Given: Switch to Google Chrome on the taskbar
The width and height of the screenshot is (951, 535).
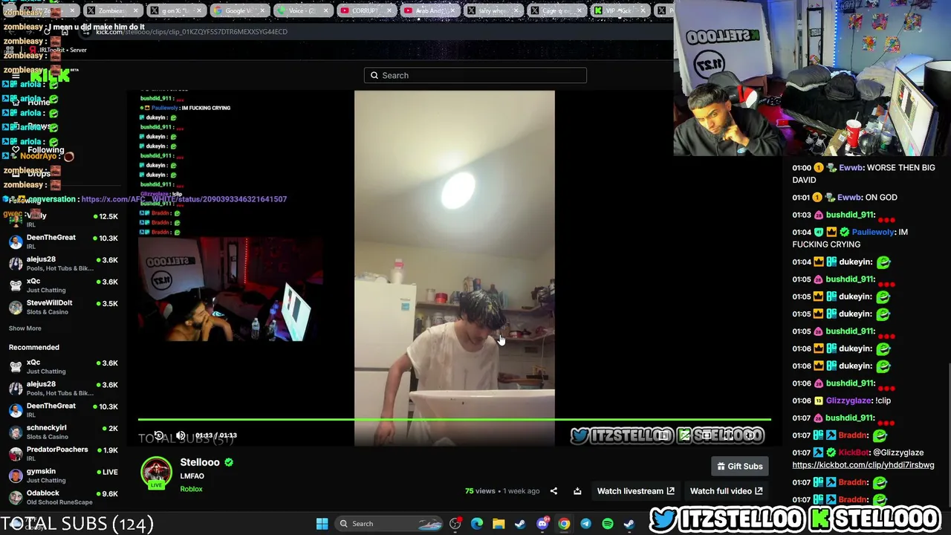Looking at the screenshot, I should pos(564,524).
